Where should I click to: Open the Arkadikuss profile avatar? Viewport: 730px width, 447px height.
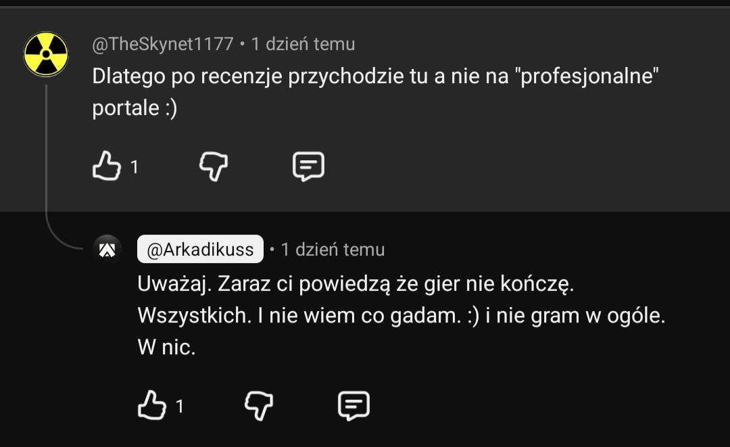tap(107, 250)
